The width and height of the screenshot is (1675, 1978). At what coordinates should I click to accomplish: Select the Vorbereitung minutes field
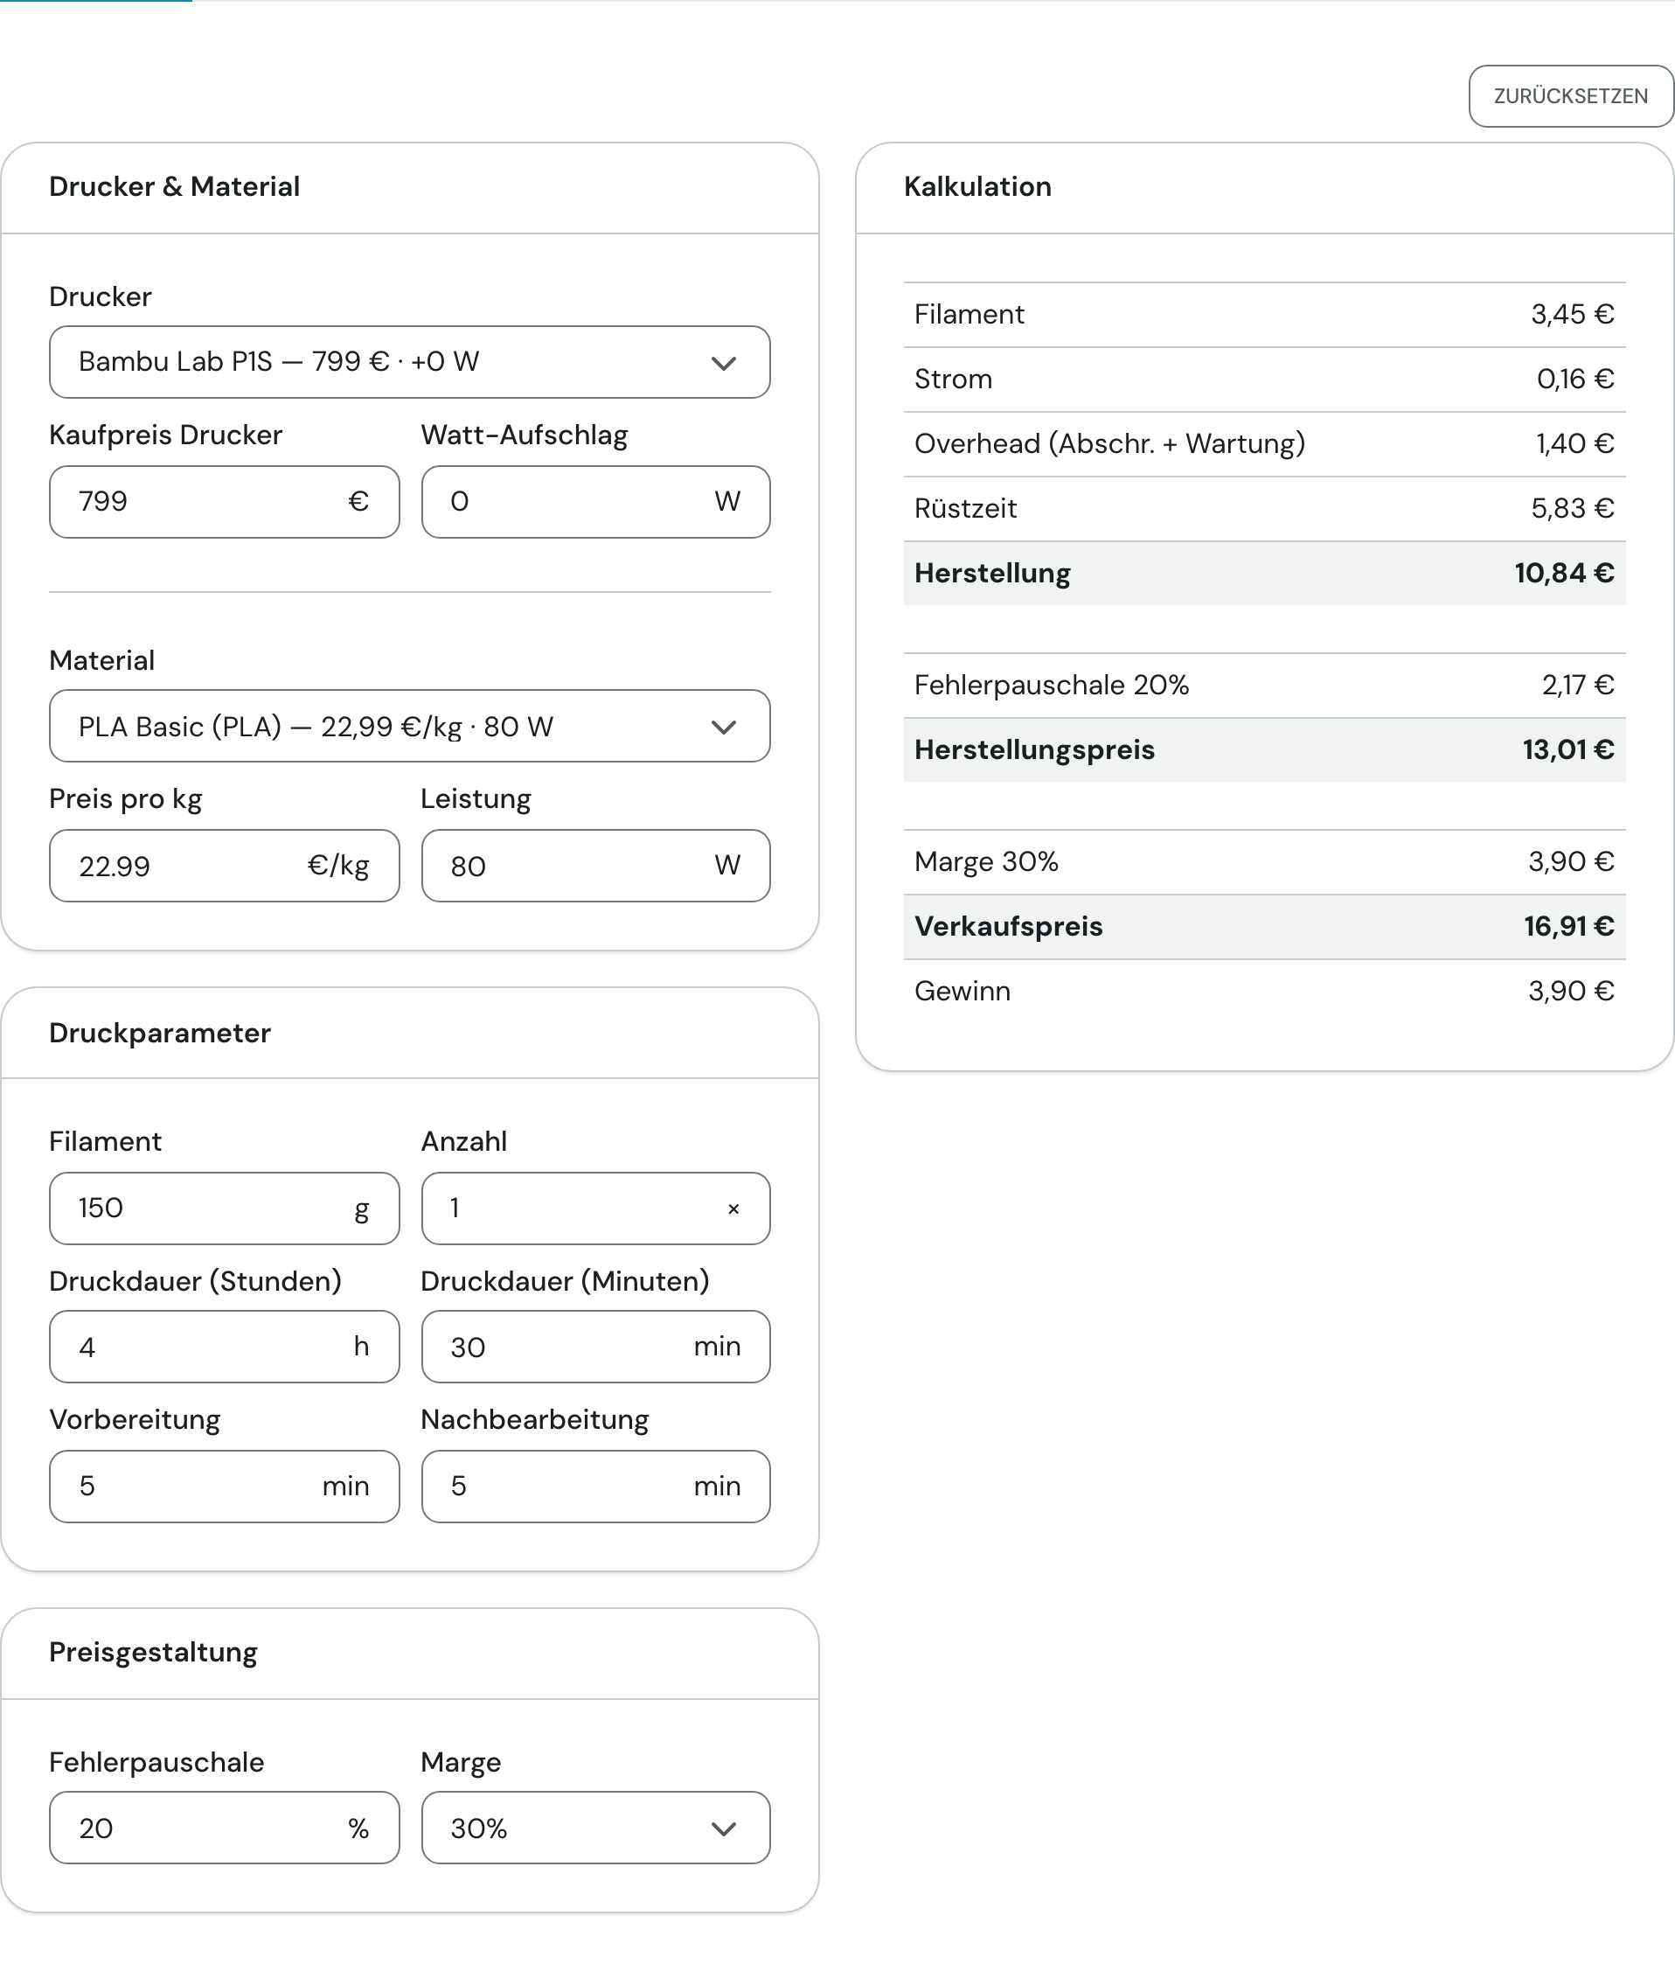point(224,1486)
